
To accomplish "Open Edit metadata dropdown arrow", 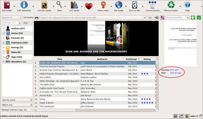I will point(33,6).
